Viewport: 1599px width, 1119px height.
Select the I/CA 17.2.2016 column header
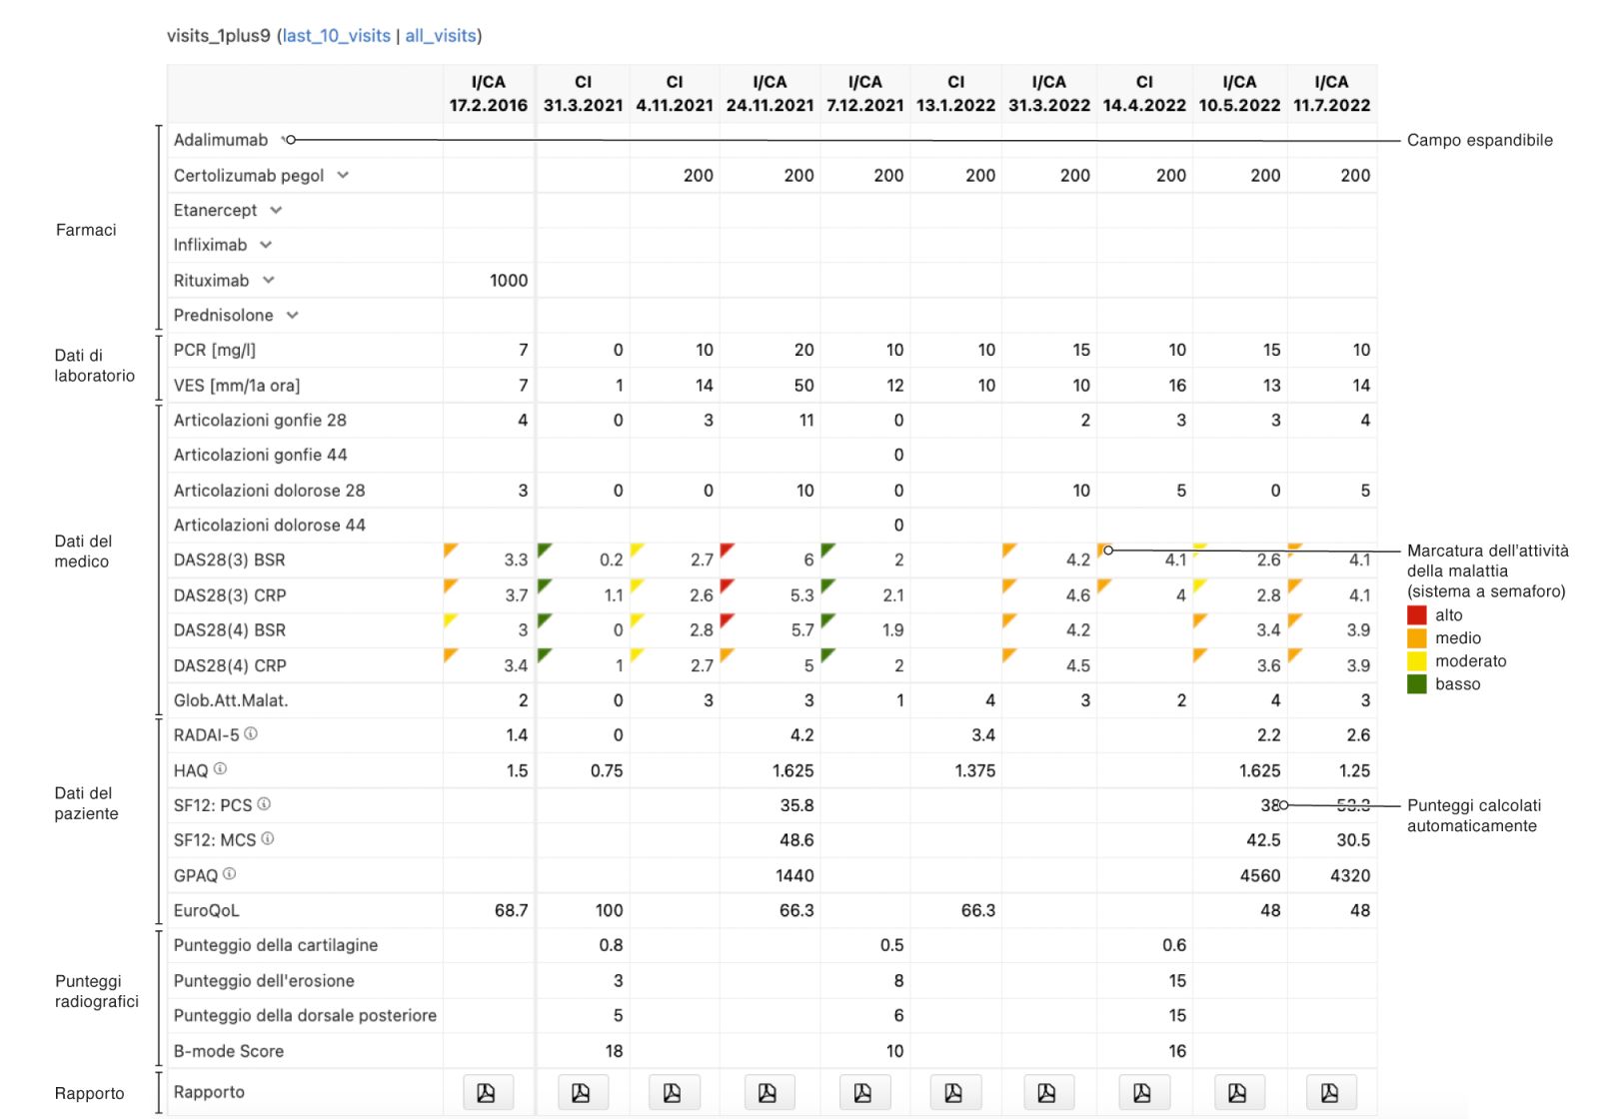[x=489, y=93]
